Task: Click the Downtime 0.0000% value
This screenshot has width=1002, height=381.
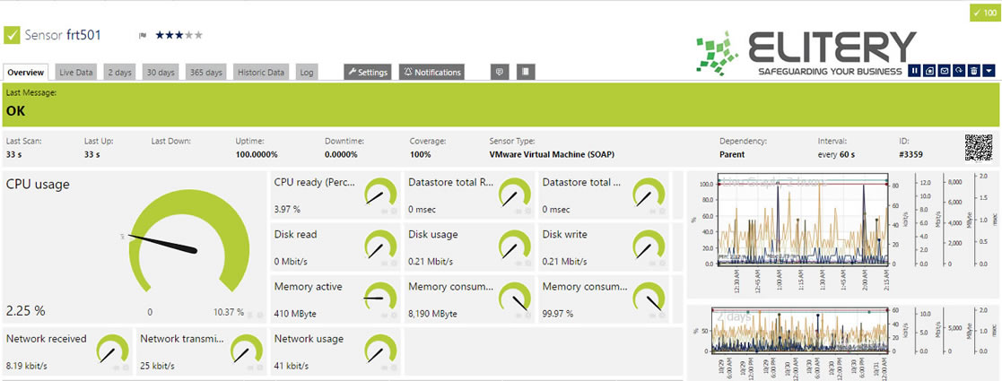Action: coord(341,154)
